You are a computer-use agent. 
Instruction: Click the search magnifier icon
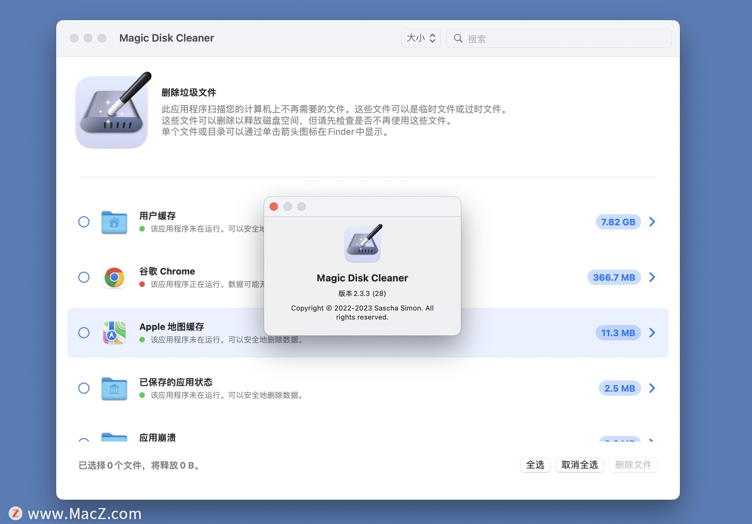tap(458, 38)
